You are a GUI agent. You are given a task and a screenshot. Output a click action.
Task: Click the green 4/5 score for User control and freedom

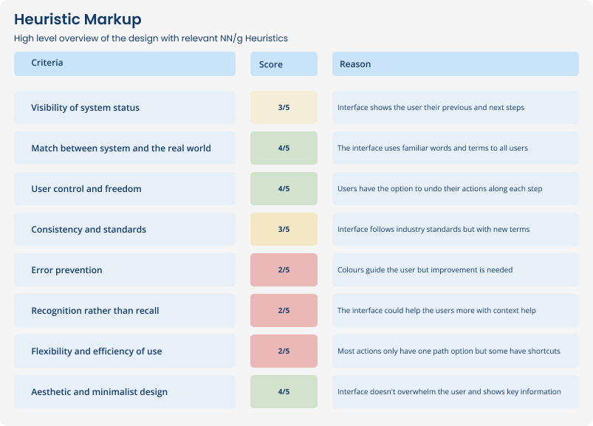tap(284, 189)
